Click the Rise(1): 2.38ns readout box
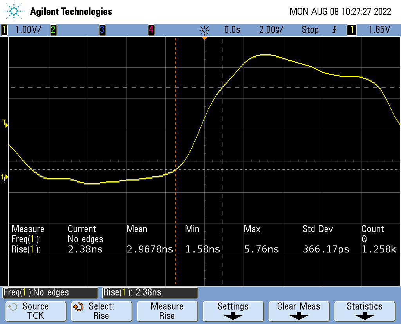The image size is (401, 324). pyautogui.click(x=150, y=292)
